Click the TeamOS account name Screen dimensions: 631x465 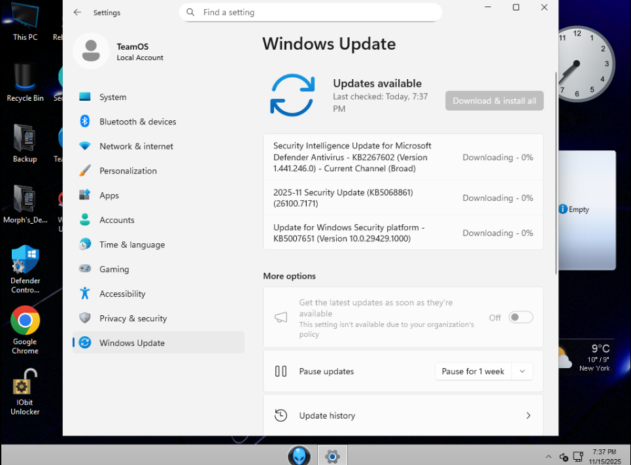tap(132, 46)
